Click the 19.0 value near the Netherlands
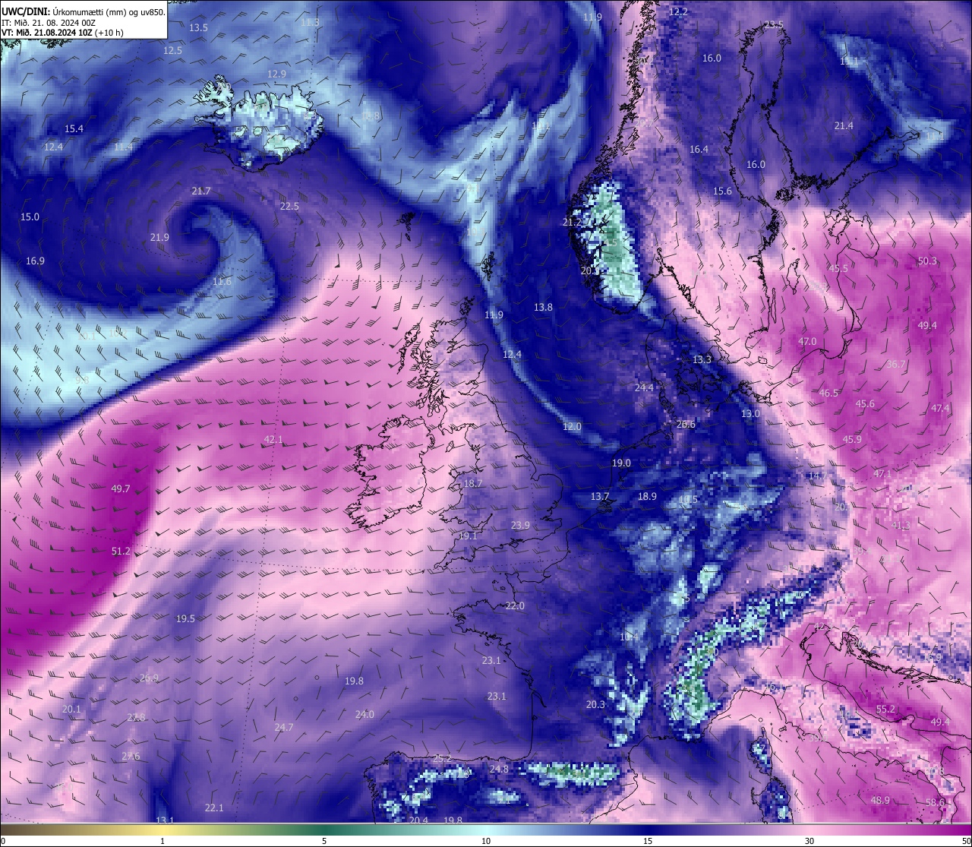The image size is (972, 847). [x=621, y=463]
